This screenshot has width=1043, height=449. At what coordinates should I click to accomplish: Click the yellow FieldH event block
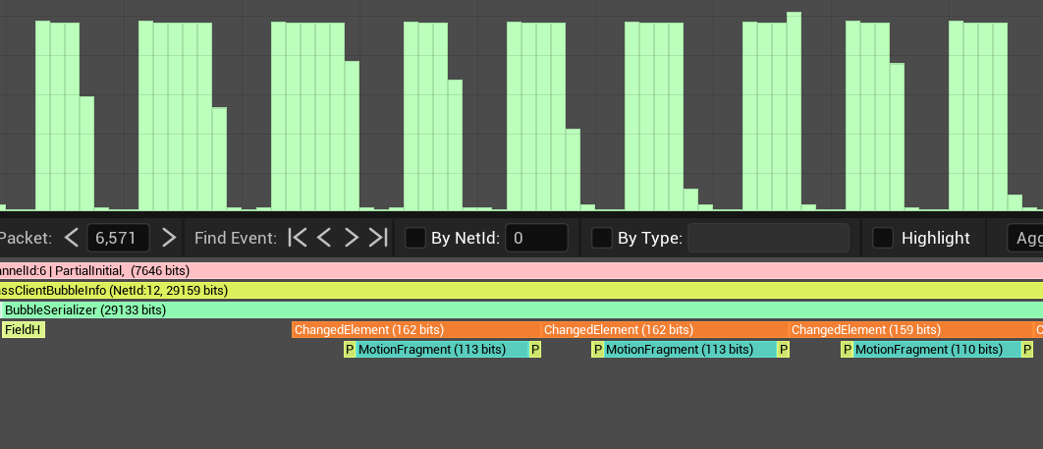[x=23, y=330]
